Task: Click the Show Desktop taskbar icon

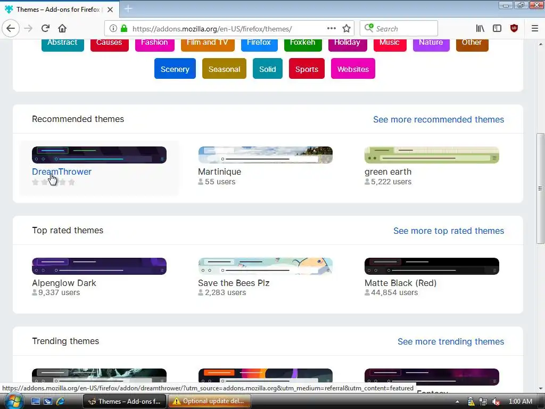Action: coord(36,402)
